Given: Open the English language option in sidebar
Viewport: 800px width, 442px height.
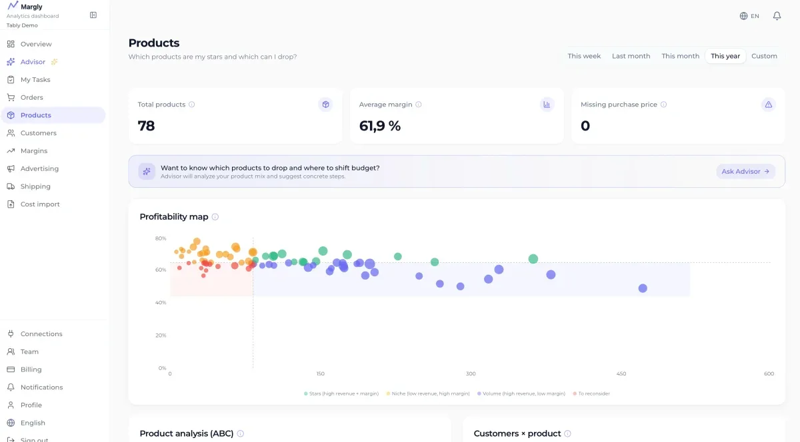Looking at the screenshot, I should 33,423.
